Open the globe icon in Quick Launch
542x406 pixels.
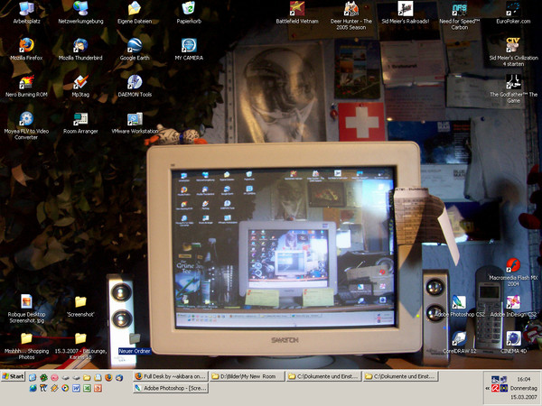click(33, 388)
